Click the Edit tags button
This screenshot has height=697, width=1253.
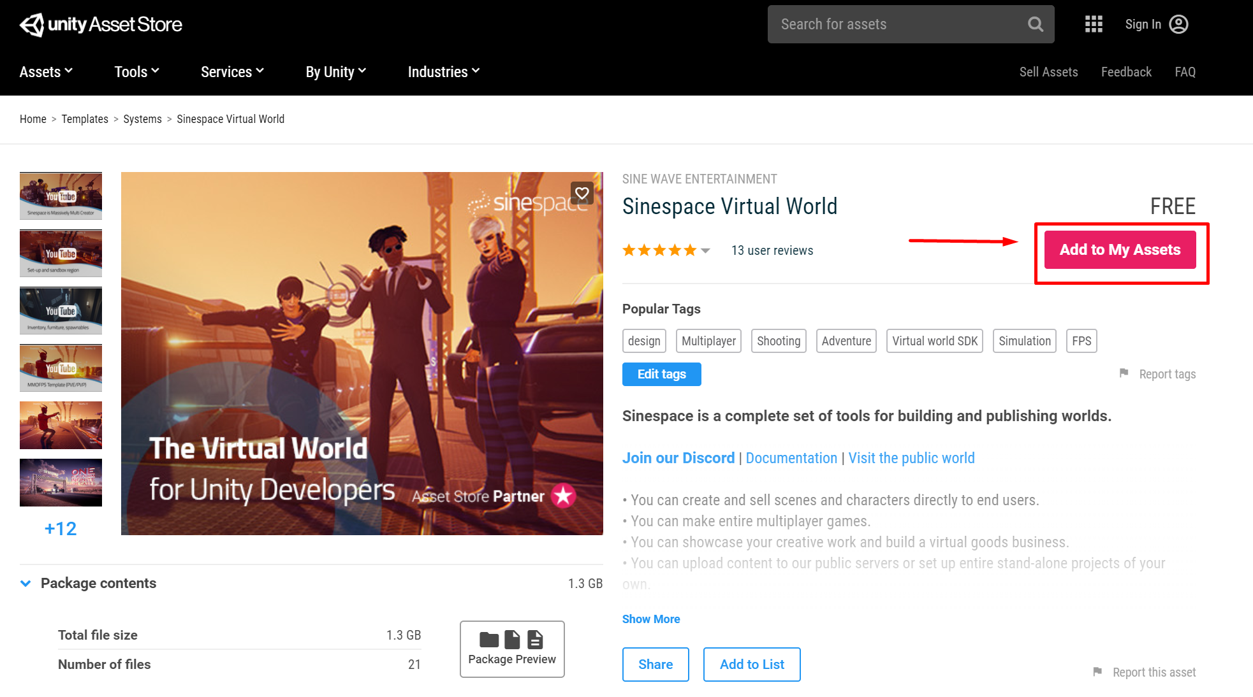661,374
